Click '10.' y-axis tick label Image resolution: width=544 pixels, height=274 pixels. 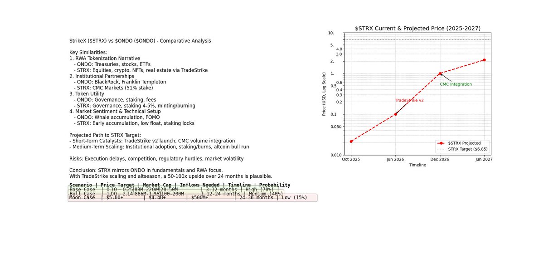pyautogui.click(x=330, y=33)
